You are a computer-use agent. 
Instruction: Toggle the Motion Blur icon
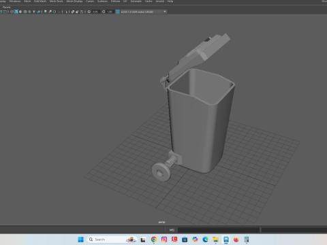pos(50,12)
